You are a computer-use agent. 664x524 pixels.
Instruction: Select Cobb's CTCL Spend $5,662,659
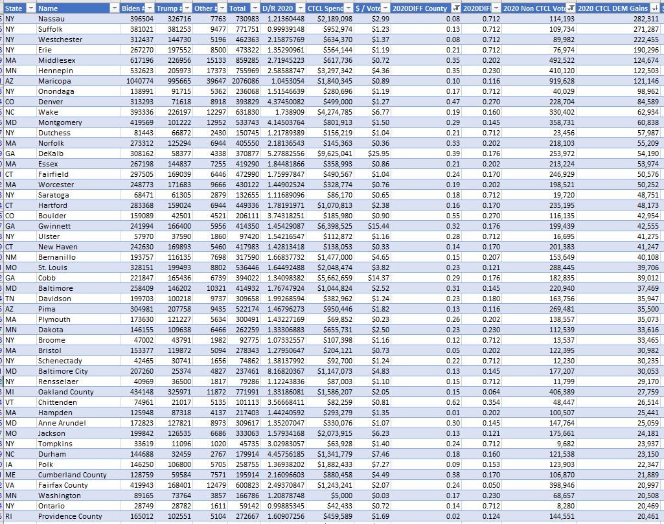click(x=330, y=278)
